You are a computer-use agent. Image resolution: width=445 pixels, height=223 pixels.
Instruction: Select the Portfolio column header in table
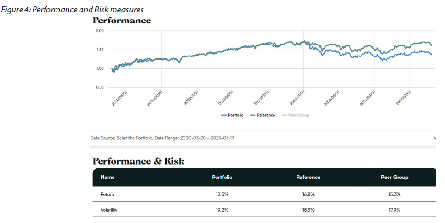(x=223, y=178)
